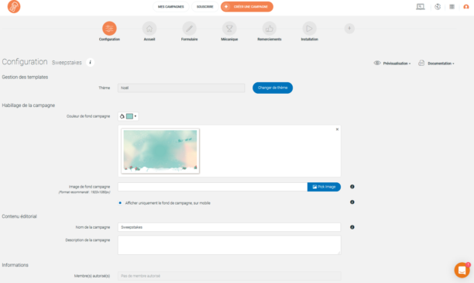Open the apps grid icon in header
This screenshot has width=474, height=283.
pos(452,7)
